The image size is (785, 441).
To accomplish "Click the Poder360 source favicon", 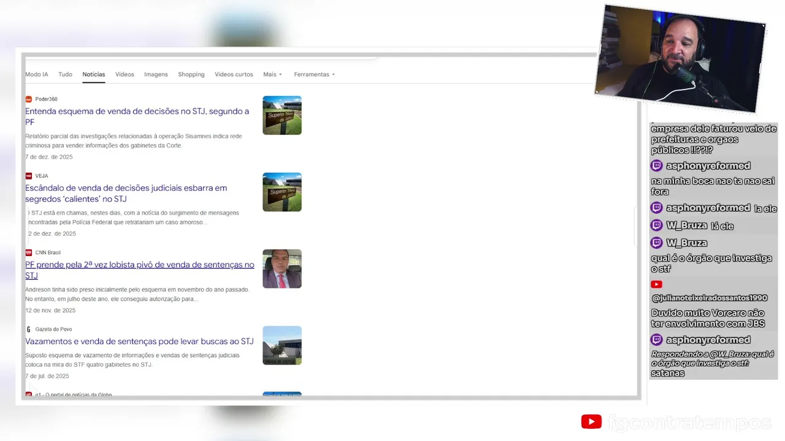I will (x=28, y=99).
